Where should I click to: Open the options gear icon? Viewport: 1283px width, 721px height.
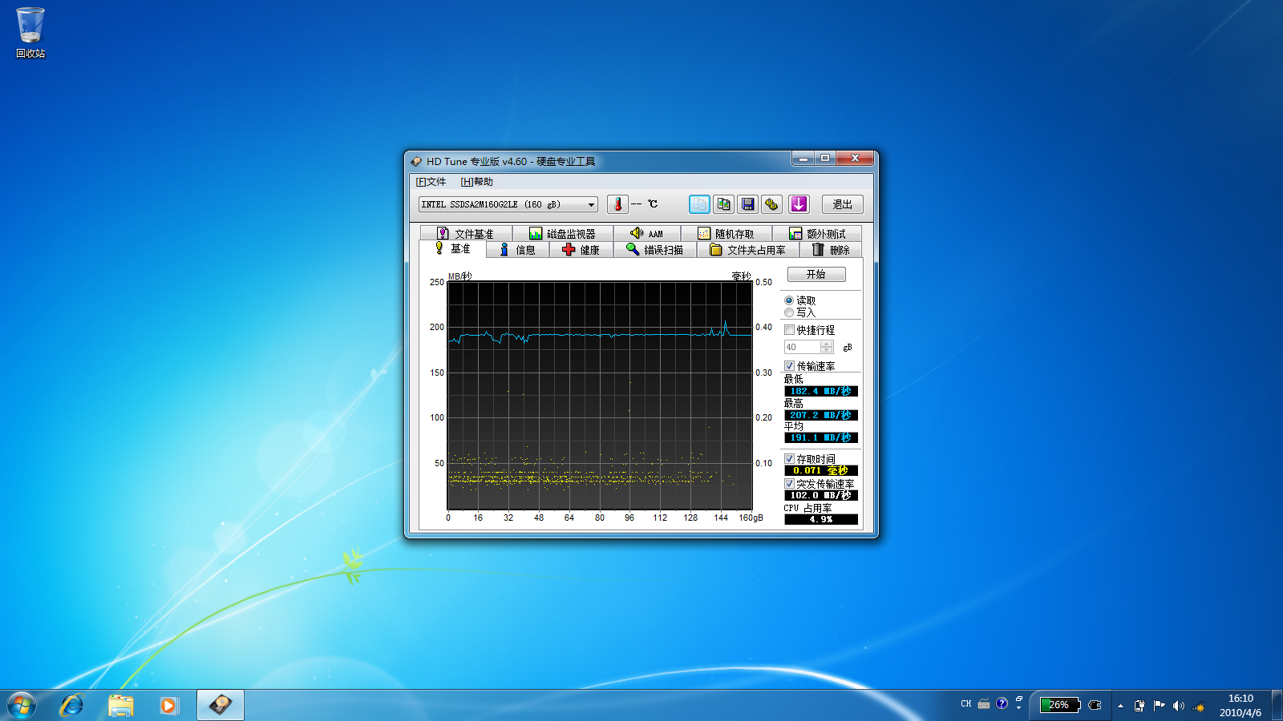pos(771,204)
